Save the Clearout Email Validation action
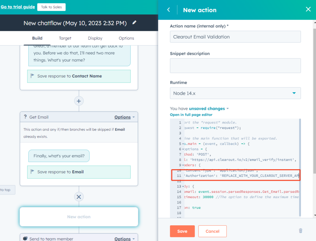Screen dimensions: 316x241 [182, 231]
